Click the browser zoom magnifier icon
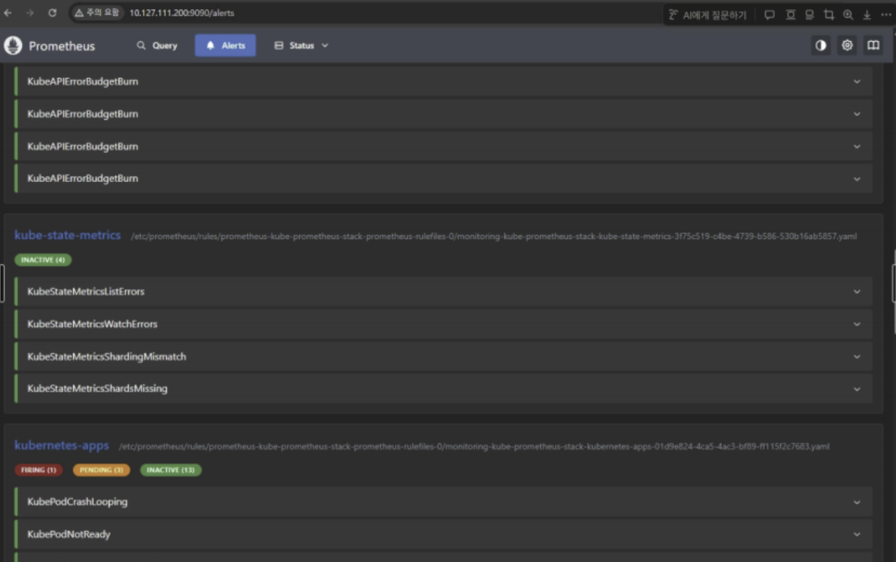The height and width of the screenshot is (562, 896). tap(848, 14)
